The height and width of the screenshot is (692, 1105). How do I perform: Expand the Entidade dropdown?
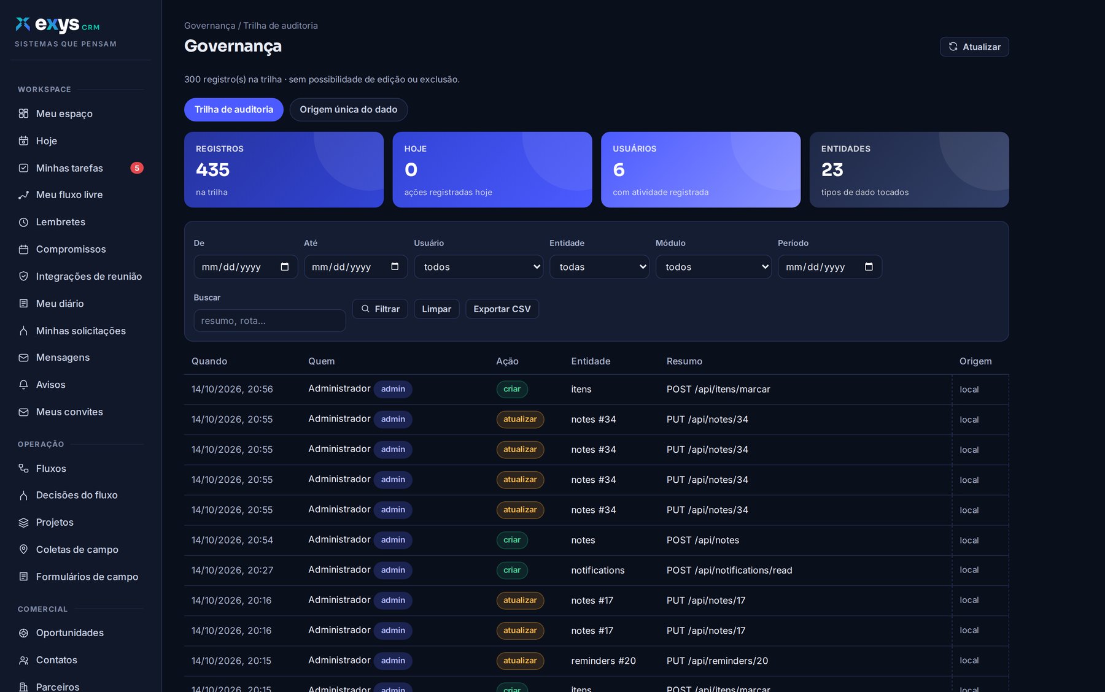pos(599,267)
